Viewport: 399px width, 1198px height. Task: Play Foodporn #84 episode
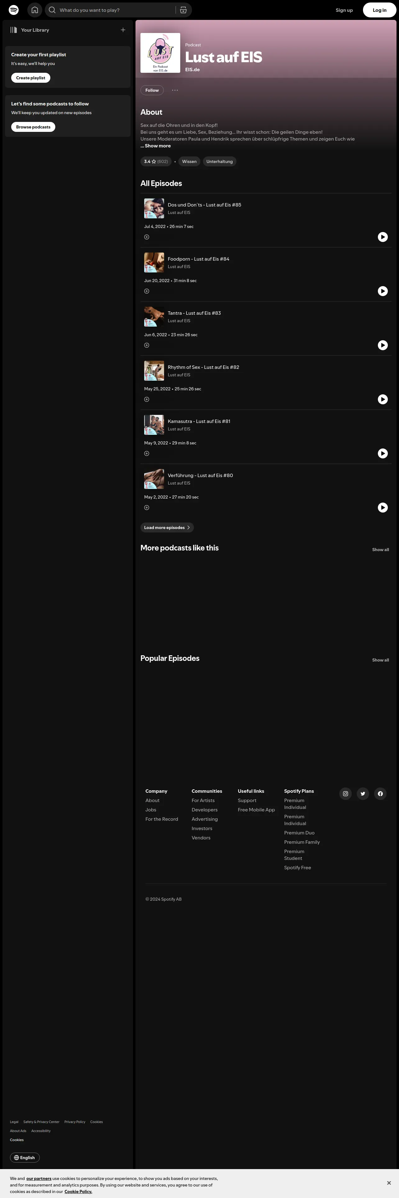tap(383, 291)
